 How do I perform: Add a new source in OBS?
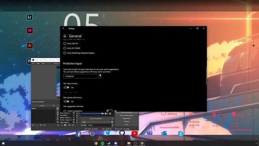click(x=58, y=125)
